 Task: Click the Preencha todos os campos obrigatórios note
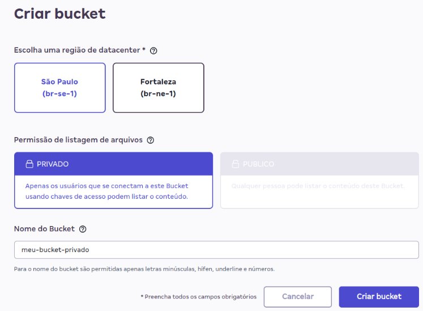coord(198,297)
